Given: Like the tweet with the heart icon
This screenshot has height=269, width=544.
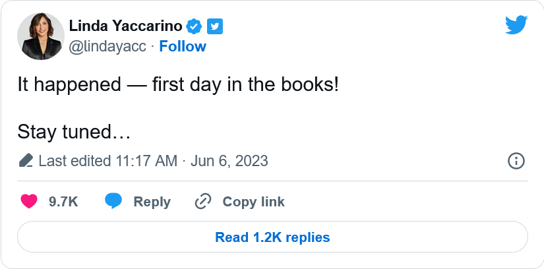Looking at the screenshot, I should tap(29, 202).
